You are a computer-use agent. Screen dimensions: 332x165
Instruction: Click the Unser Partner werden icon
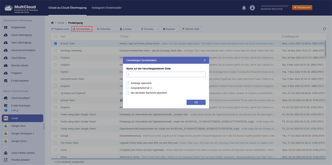click(x=6, y=153)
